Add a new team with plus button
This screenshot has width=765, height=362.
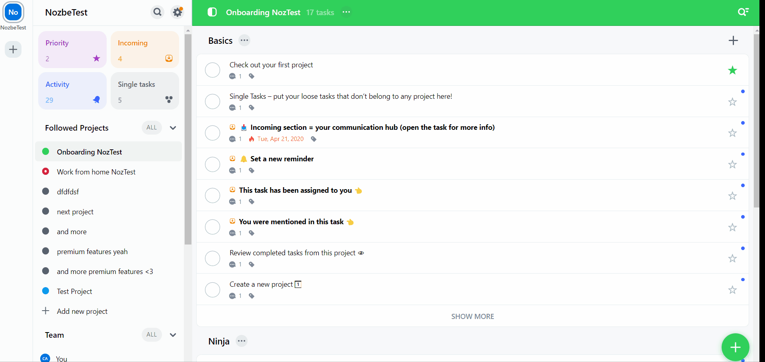[x=13, y=49]
